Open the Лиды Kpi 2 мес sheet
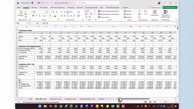The height and width of the screenshot is (109, 194). click(x=56, y=99)
